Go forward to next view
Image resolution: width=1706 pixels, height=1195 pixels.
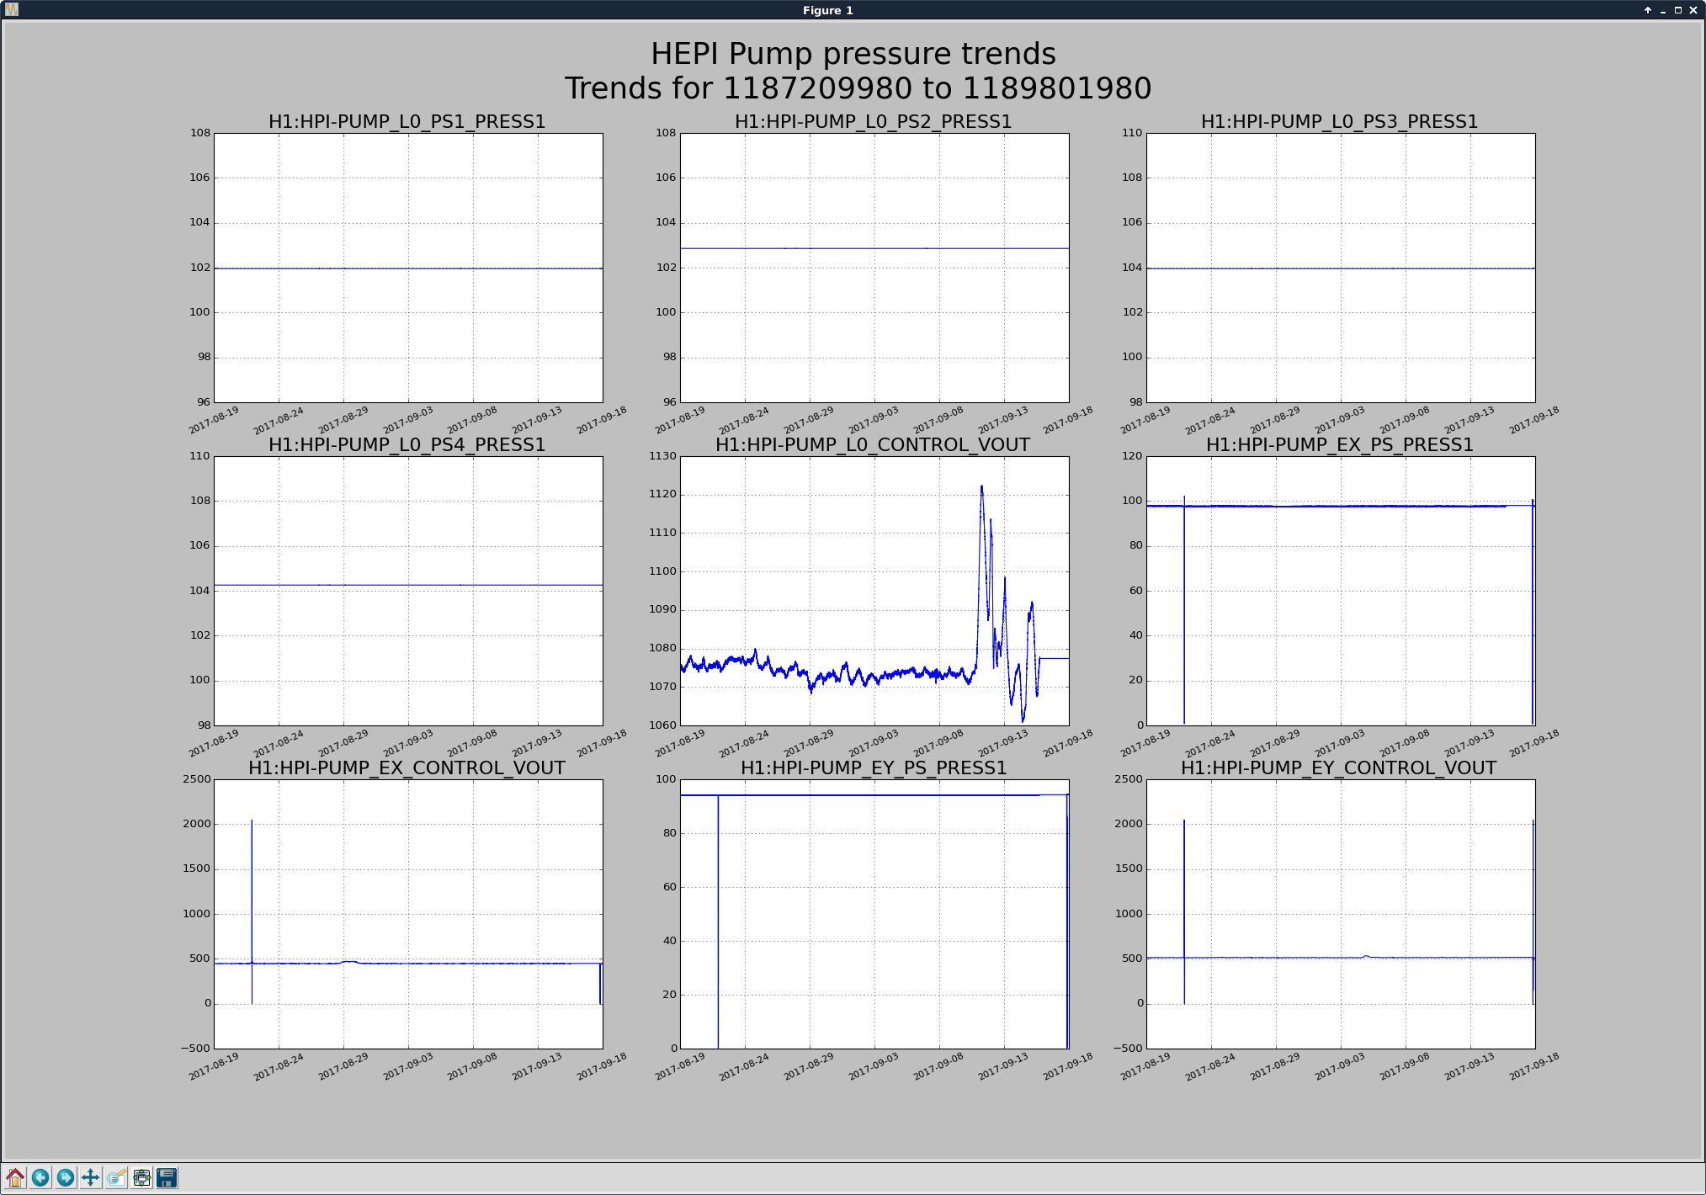[66, 1177]
